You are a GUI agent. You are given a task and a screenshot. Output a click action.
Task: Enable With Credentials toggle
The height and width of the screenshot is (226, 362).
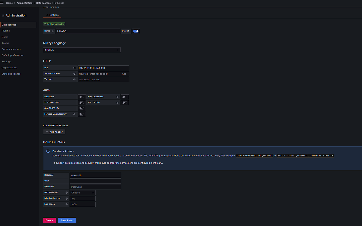(x=125, y=97)
